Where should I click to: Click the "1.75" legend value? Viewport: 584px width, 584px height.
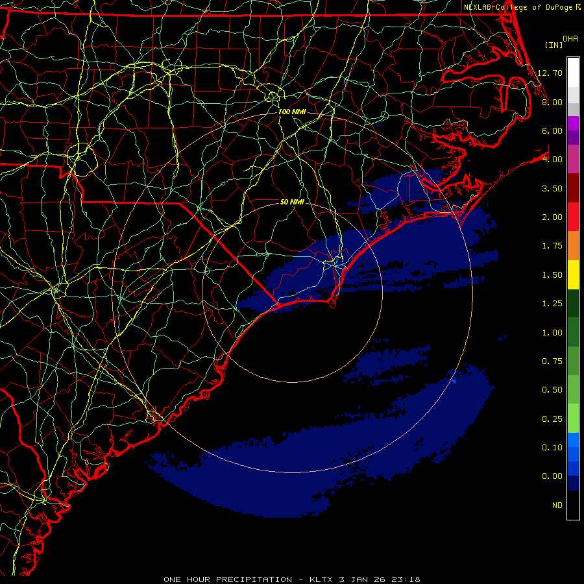point(552,246)
